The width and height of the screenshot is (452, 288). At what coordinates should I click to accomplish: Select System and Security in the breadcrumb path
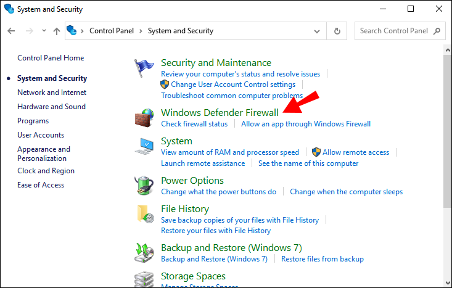[x=181, y=31]
